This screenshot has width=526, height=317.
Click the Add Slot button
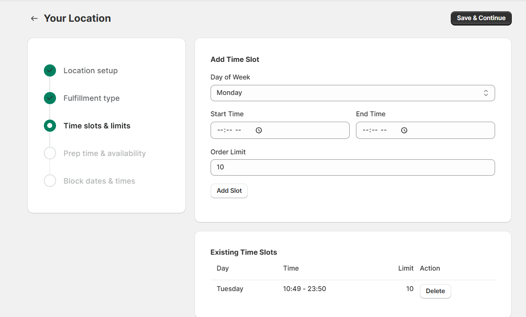point(229,191)
